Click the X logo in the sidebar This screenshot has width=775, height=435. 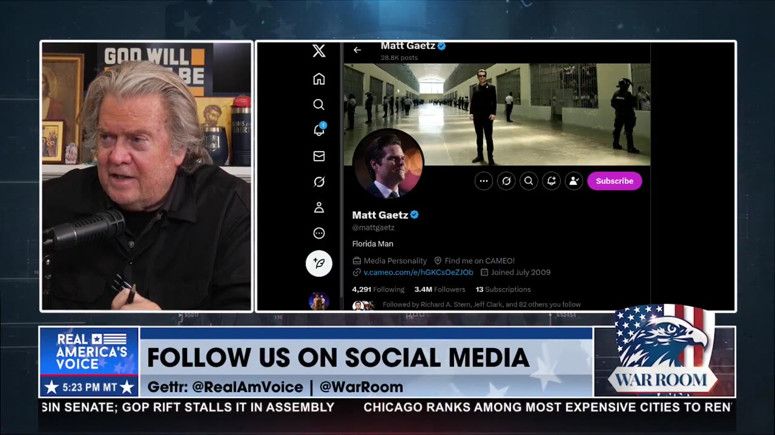click(x=319, y=51)
